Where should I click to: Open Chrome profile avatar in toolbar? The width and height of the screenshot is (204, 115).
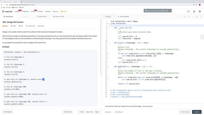(200, 5)
